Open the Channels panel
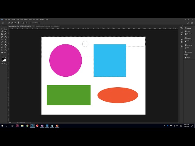 [189, 52]
